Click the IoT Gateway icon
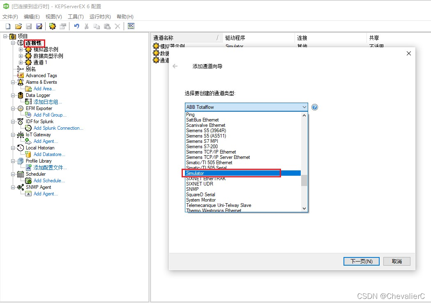Image resolution: width=431 pixels, height=303 pixels. coord(21,135)
